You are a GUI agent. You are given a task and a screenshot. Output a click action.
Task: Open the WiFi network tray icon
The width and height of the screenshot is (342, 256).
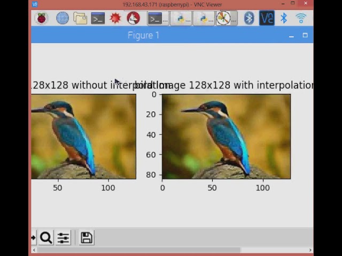click(x=301, y=18)
